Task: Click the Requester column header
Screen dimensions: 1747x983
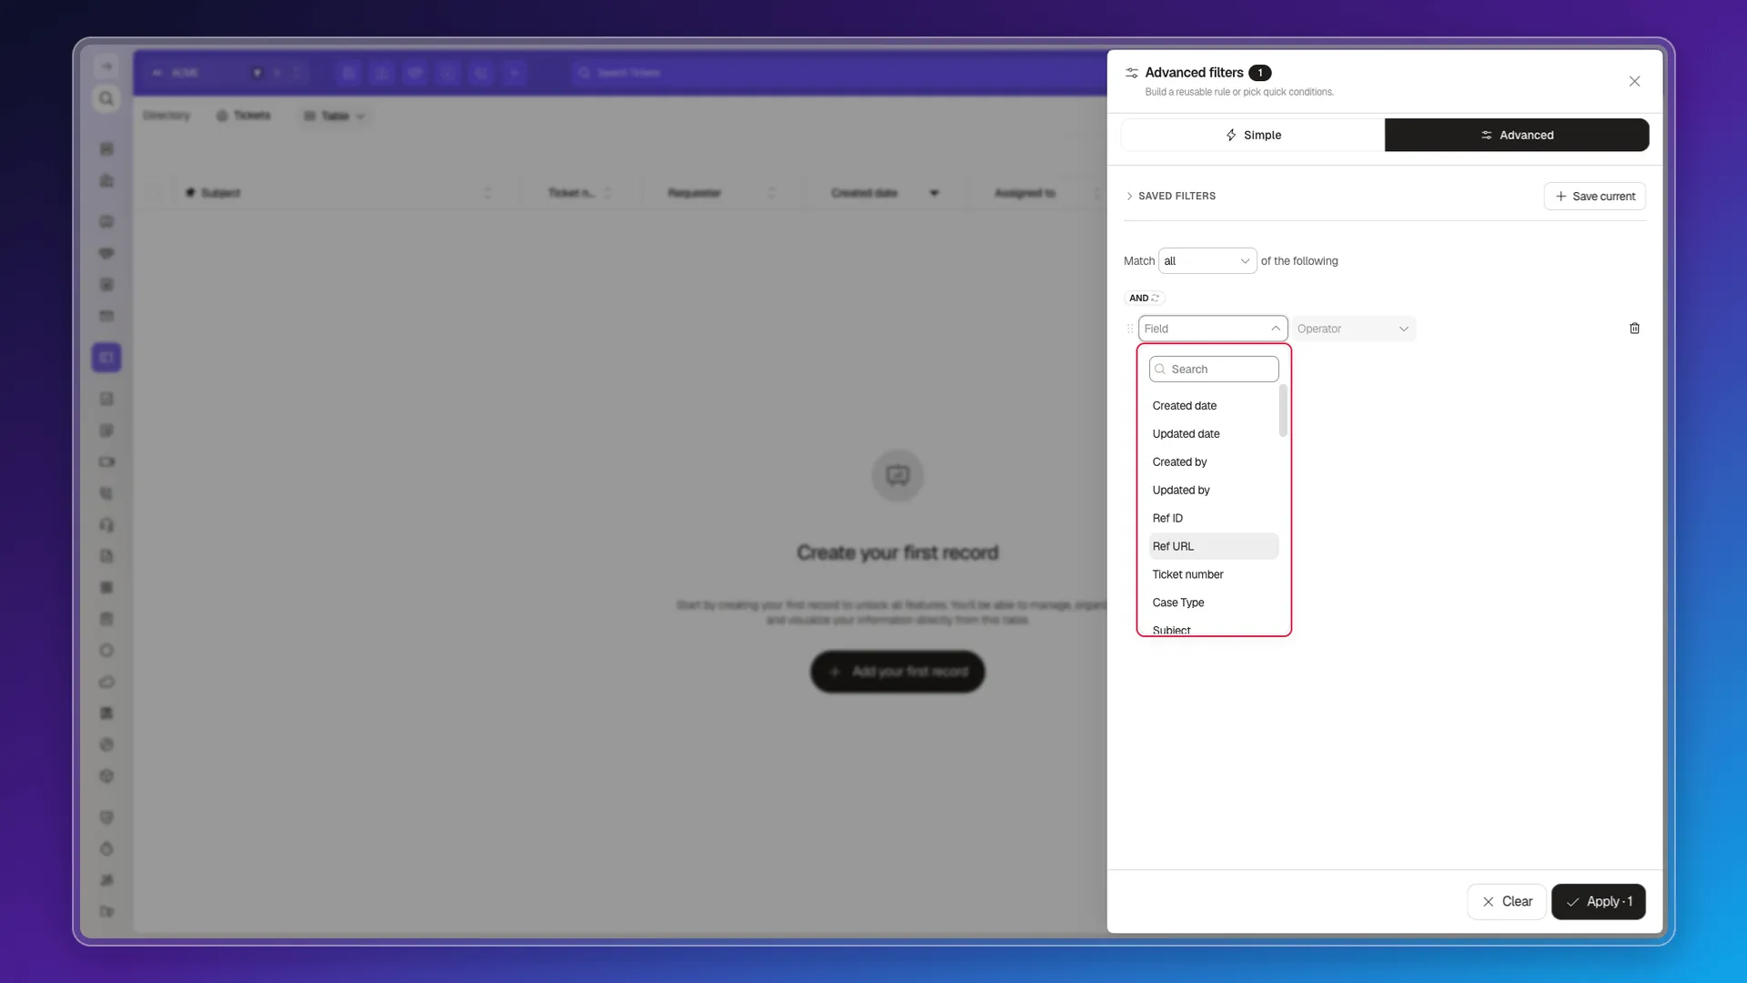Action: pos(694,193)
